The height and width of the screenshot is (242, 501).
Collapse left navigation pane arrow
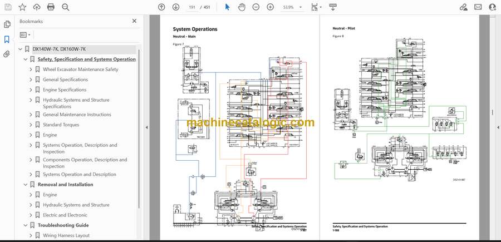click(146, 127)
